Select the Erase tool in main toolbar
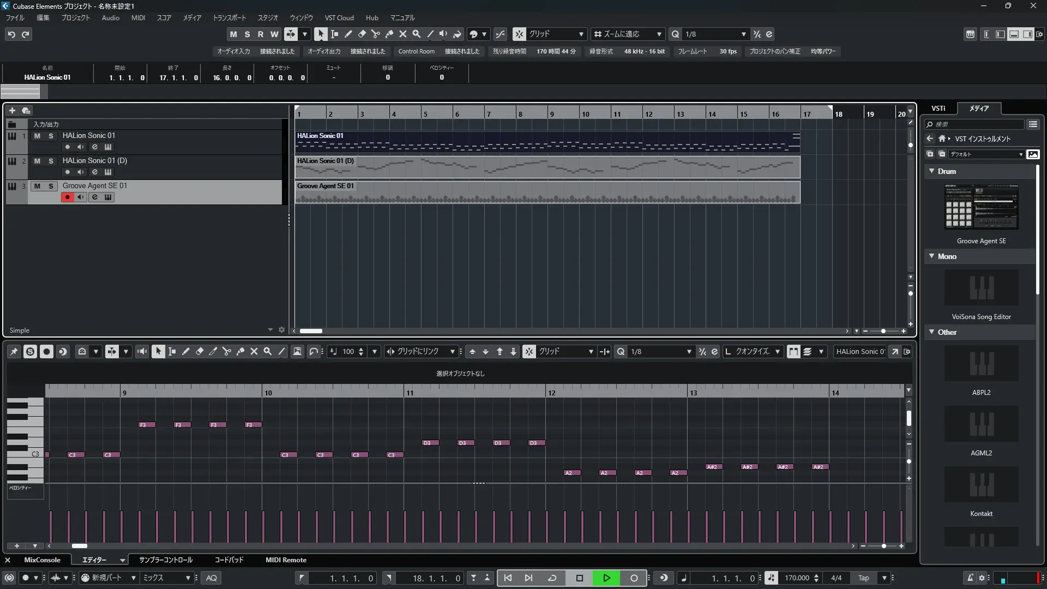Image resolution: width=1047 pixels, height=589 pixels. coord(362,34)
